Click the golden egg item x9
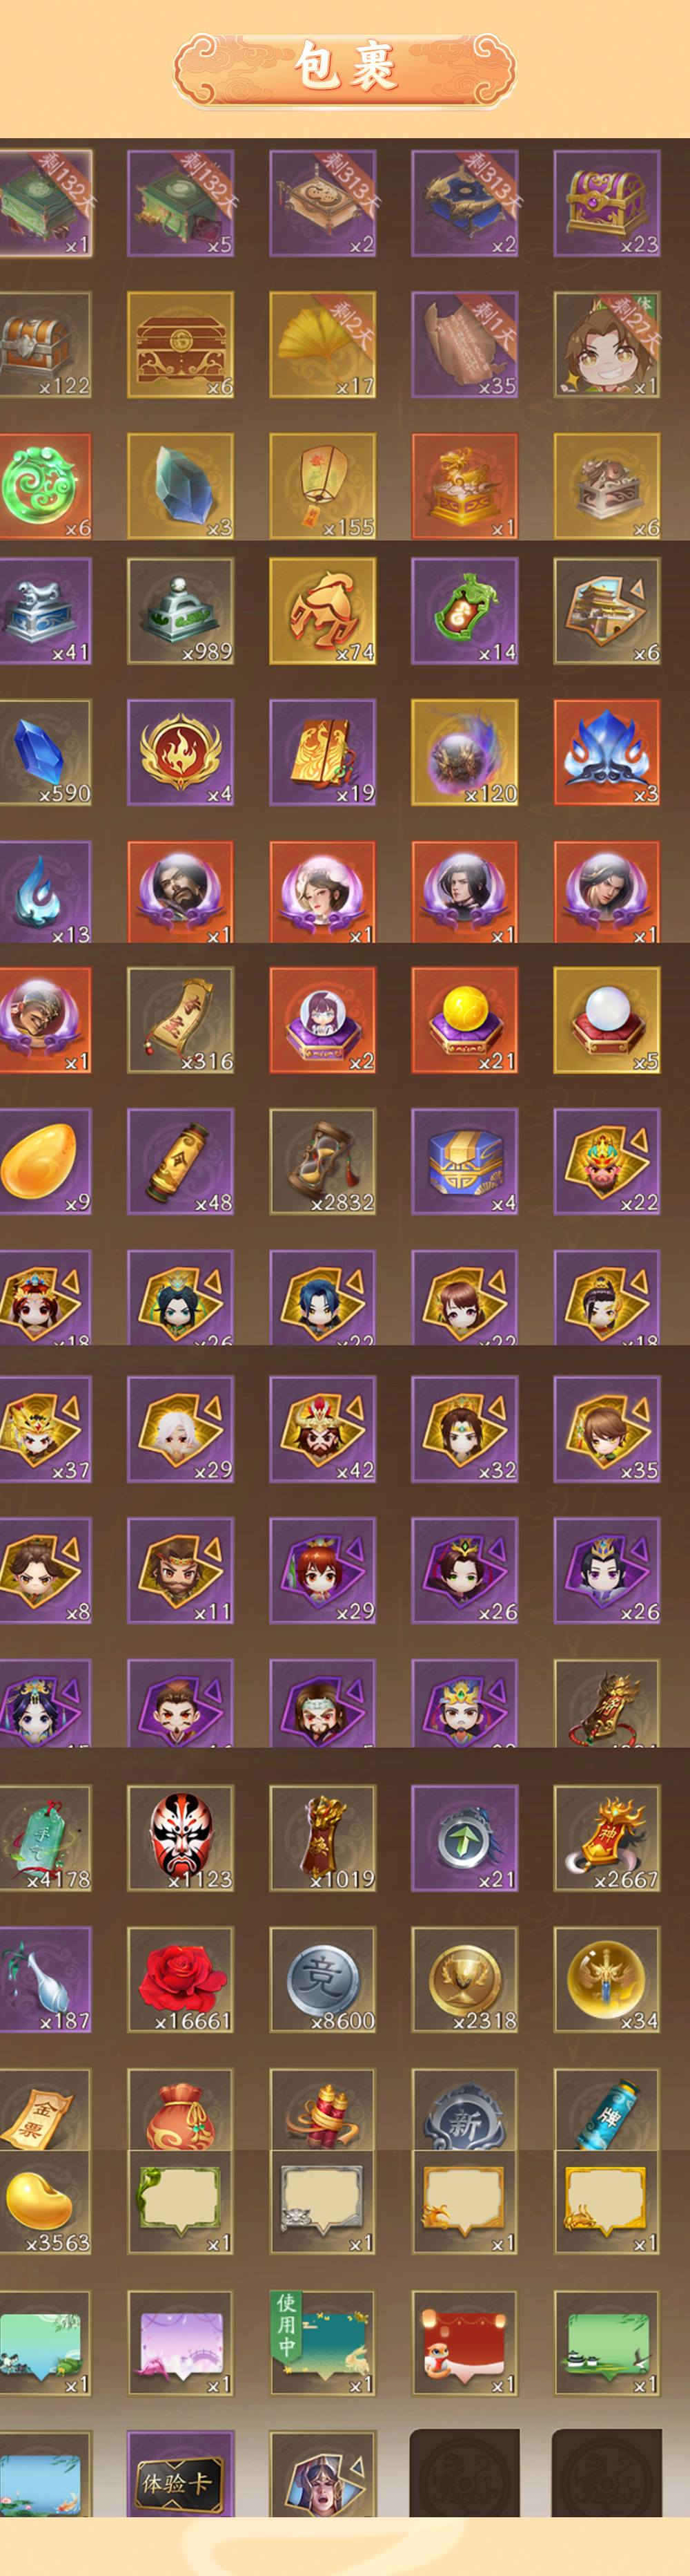 [x=44, y=1161]
